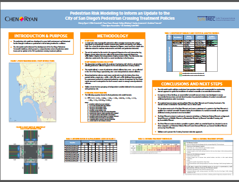The height and width of the screenshot is (182, 239).
Task: Click the author names line under title
Action: pyautogui.click(x=120, y=23)
